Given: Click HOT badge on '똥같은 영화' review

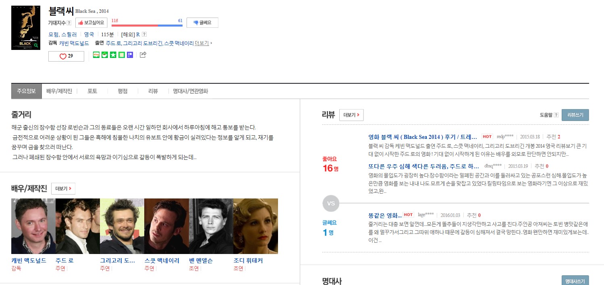Looking at the screenshot, I should click(x=409, y=215).
